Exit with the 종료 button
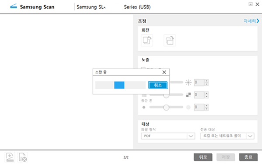The height and width of the screenshot is (164, 262). coord(248,157)
